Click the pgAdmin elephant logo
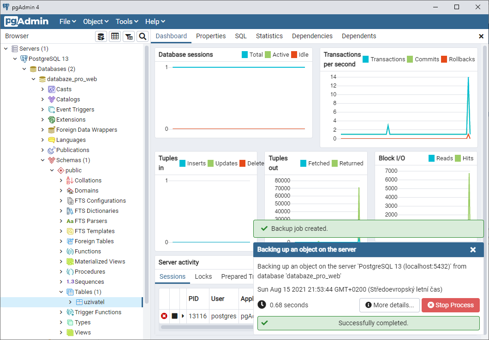Image resolution: width=489 pixels, height=340 pixels. click(x=26, y=21)
